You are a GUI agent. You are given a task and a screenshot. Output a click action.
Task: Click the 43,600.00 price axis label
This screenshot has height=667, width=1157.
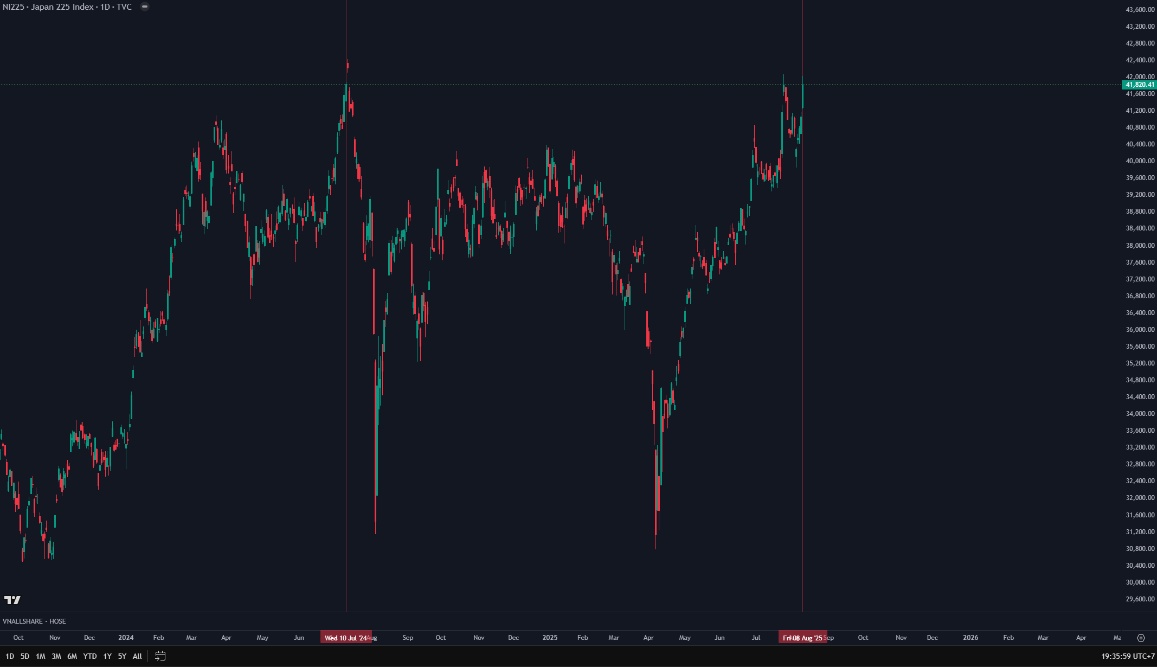(x=1140, y=9)
